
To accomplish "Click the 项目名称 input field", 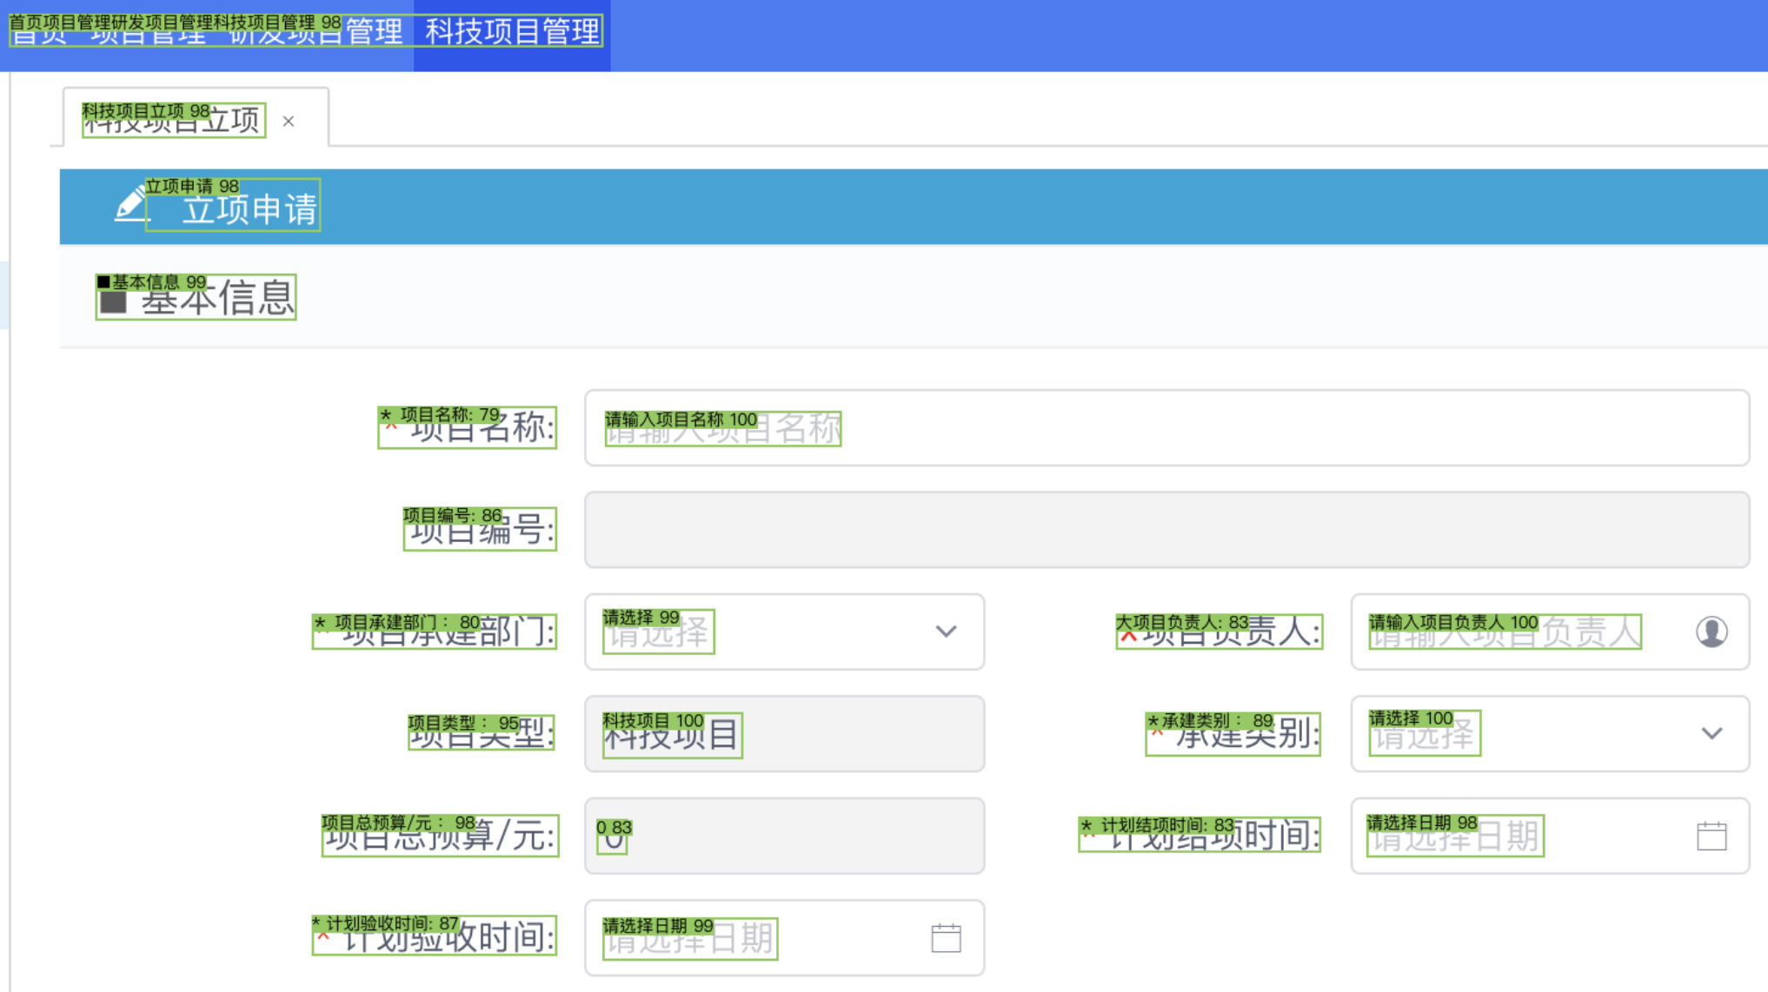I will [x=1165, y=427].
